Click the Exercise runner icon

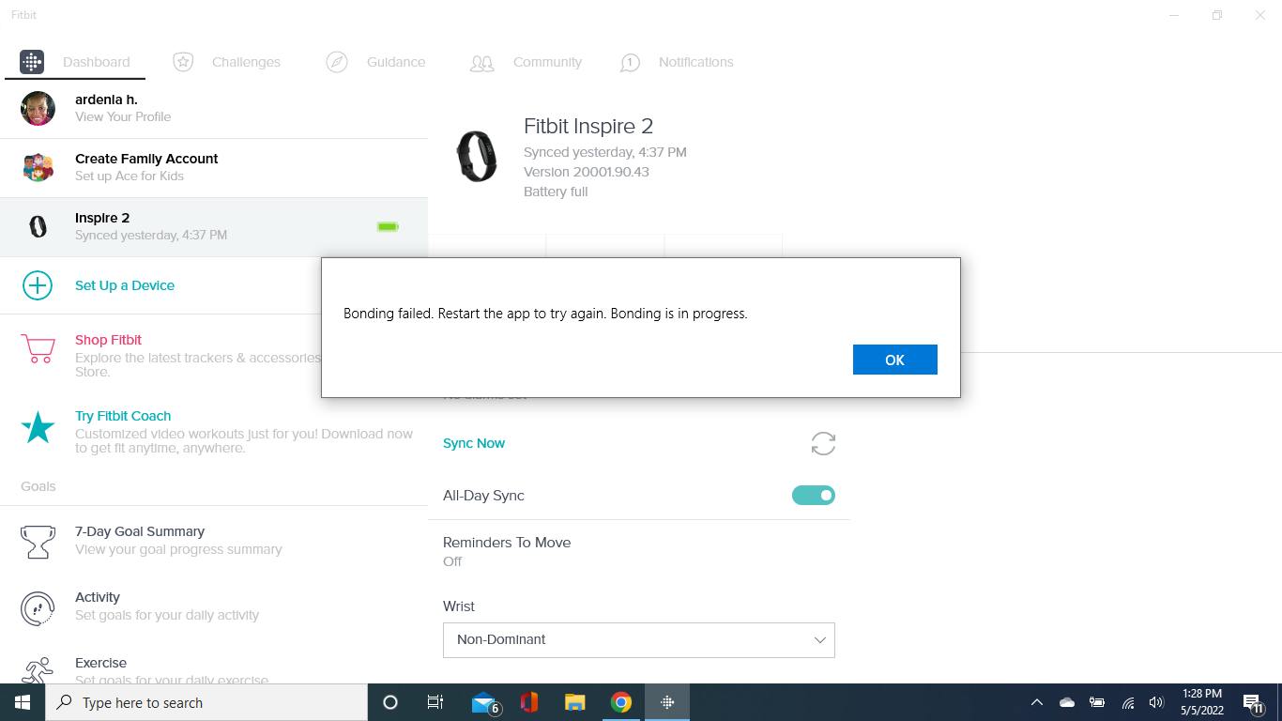tap(38, 670)
